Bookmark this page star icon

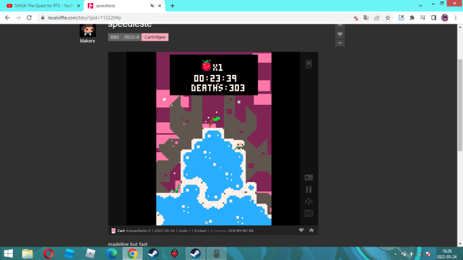click(387, 18)
